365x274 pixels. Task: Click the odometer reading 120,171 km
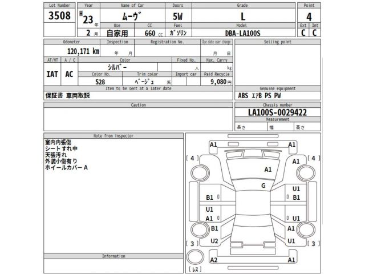click(x=83, y=51)
